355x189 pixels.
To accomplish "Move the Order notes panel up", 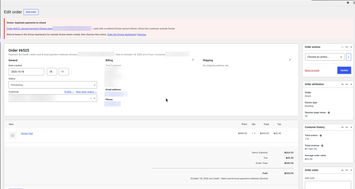I will click(x=342, y=170).
